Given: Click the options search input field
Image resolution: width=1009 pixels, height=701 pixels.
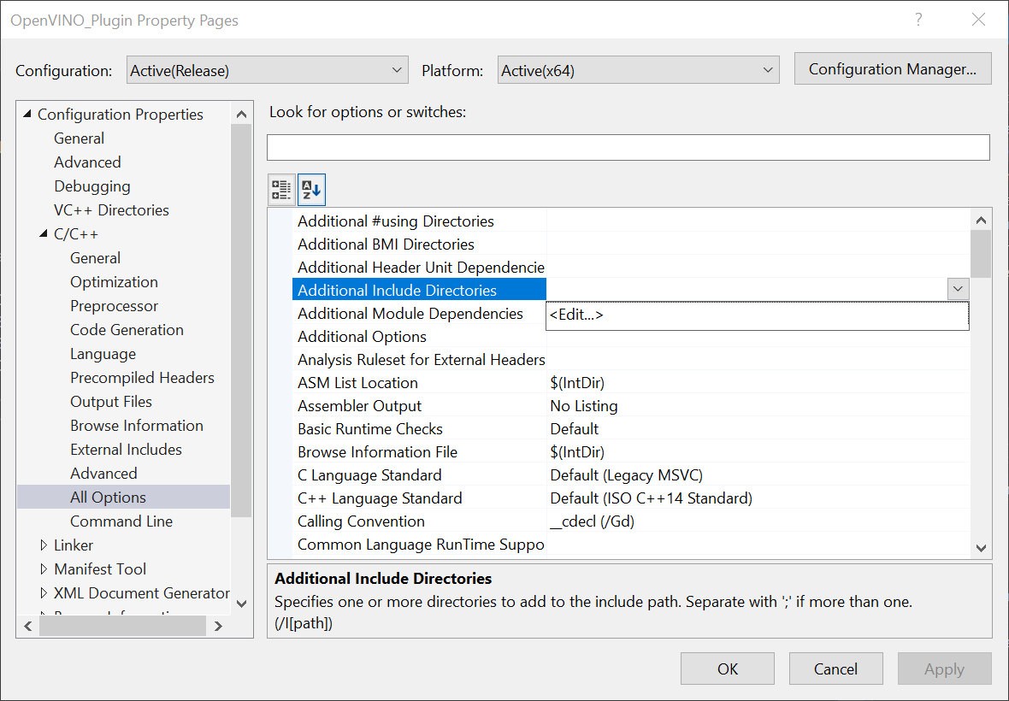Looking at the screenshot, I should [x=628, y=147].
